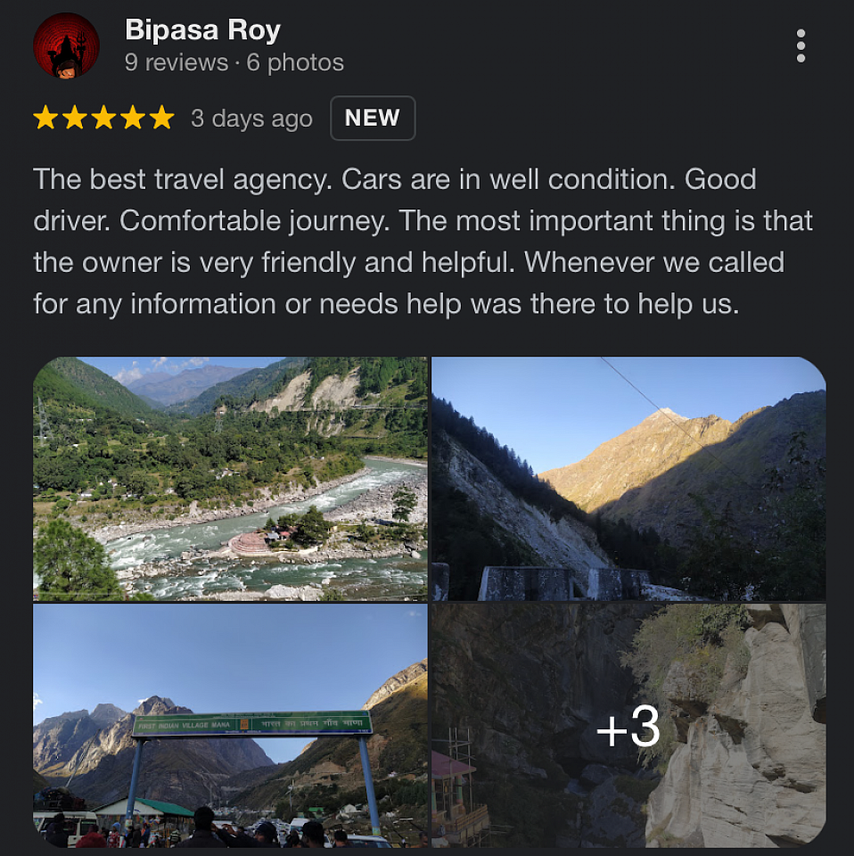Show the +3 additional photos
Screen dimensions: 854x856
(x=628, y=726)
